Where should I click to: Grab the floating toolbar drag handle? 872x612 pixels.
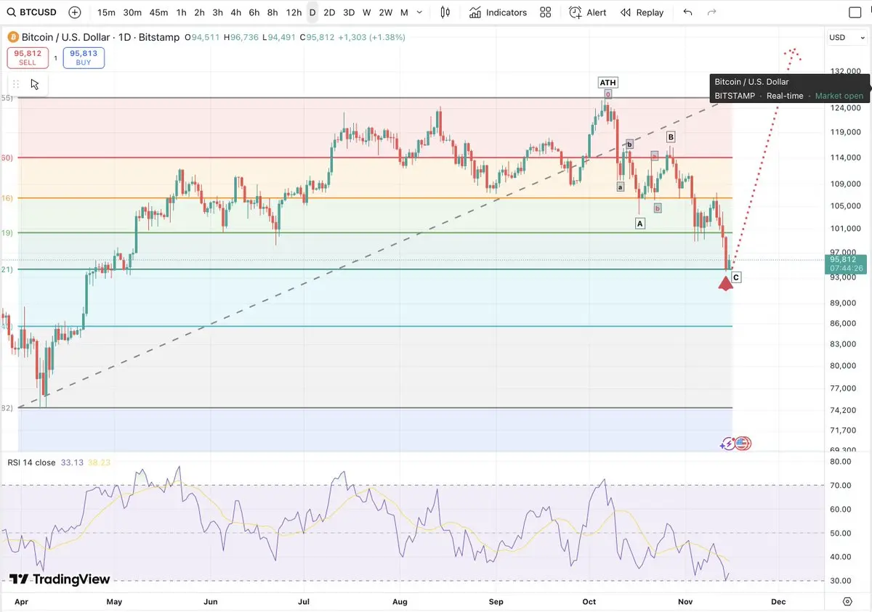pyautogui.click(x=16, y=84)
